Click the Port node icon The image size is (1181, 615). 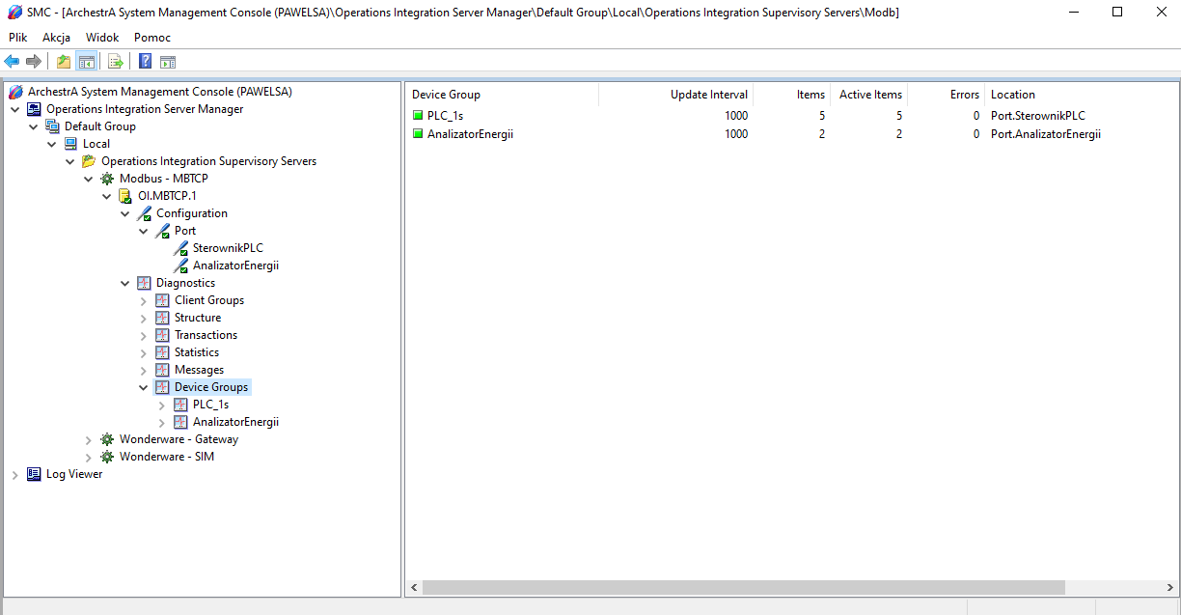click(x=163, y=231)
